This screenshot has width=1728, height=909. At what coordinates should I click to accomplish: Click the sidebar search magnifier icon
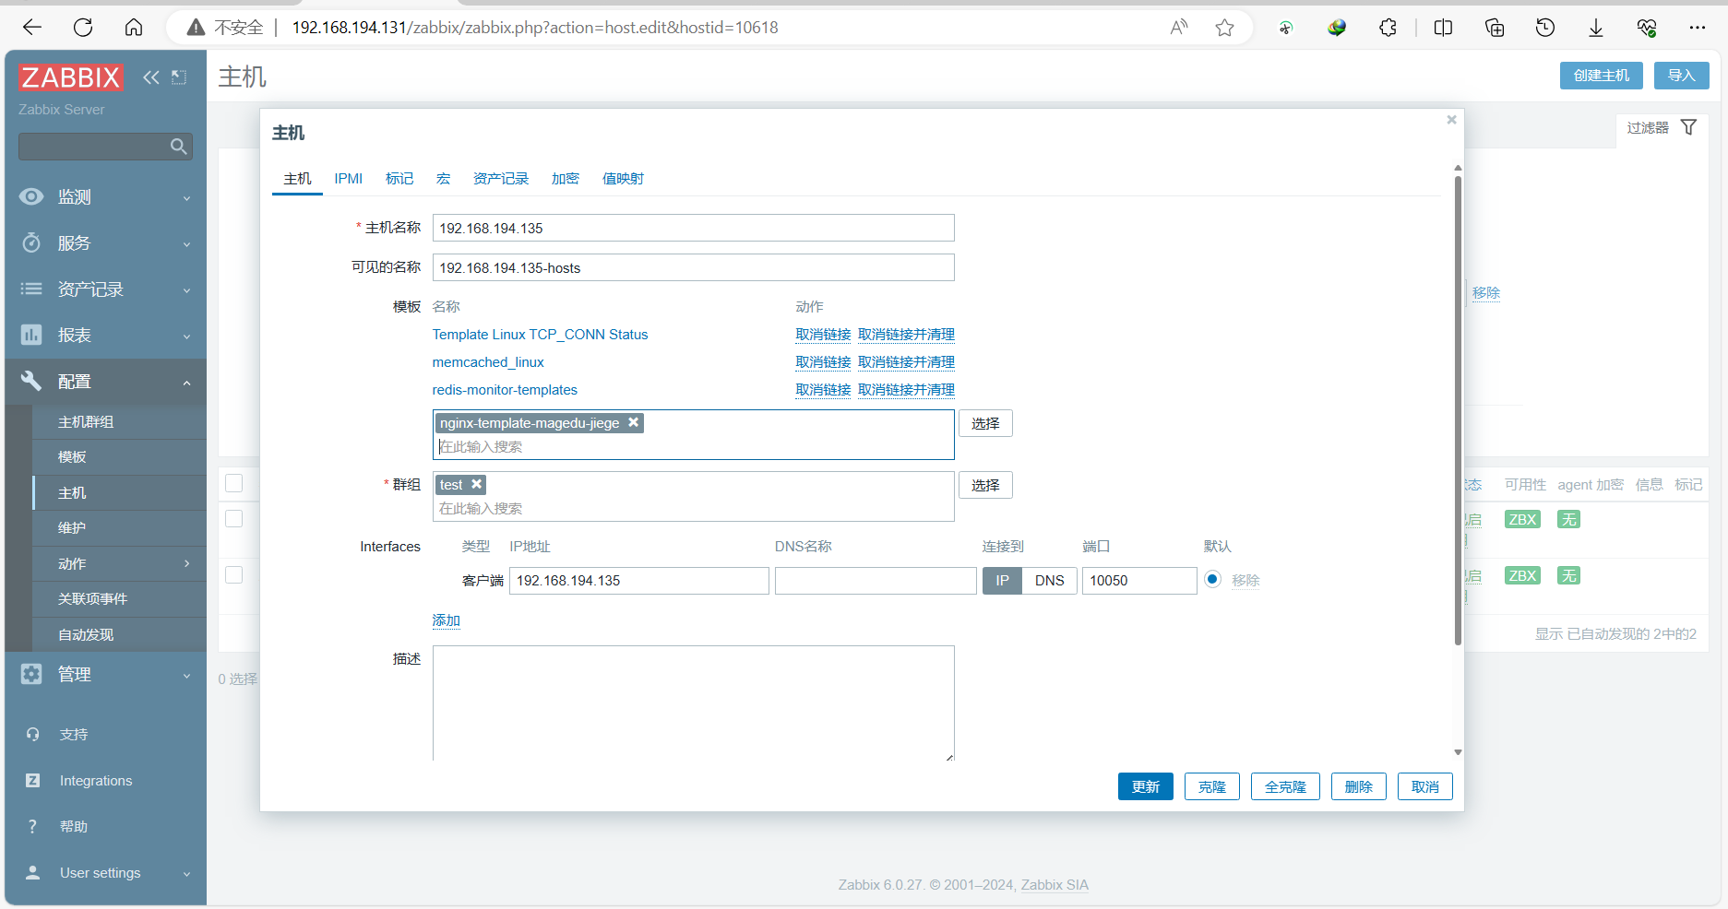(179, 147)
